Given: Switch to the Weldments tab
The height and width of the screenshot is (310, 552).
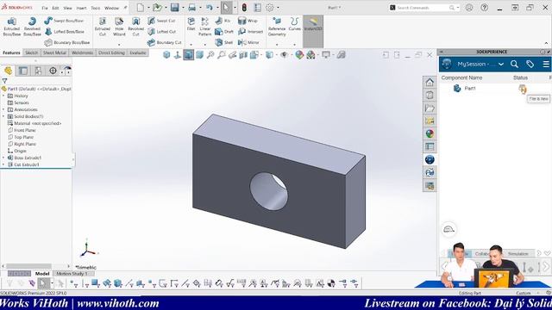Looking at the screenshot, I should [x=83, y=53].
